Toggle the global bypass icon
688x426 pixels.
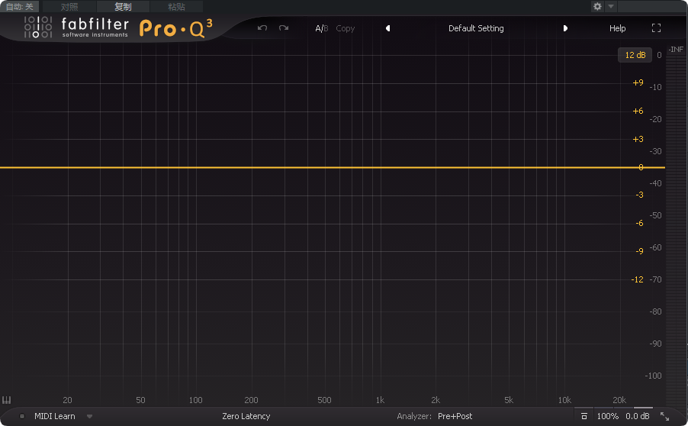[x=584, y=416]
